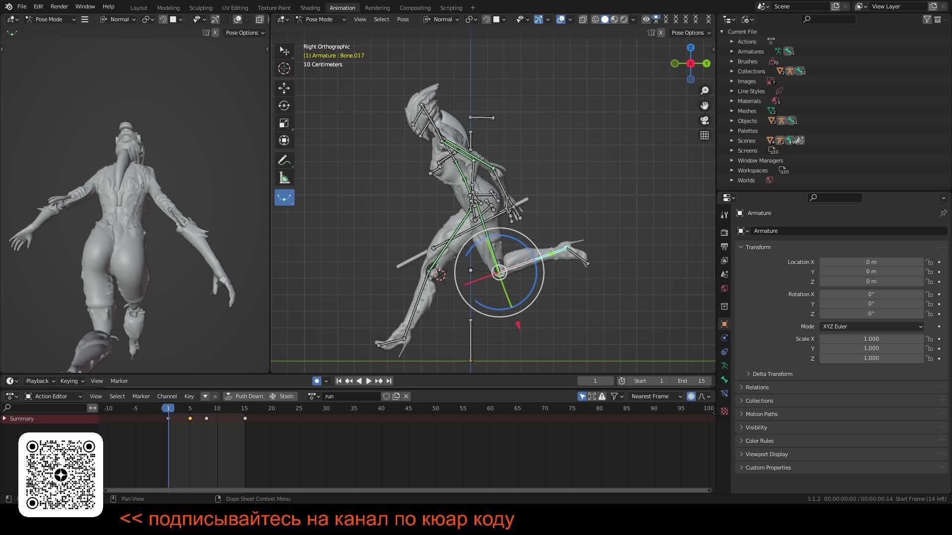Switch to the Shading workspace tab

tap(310, 7)
